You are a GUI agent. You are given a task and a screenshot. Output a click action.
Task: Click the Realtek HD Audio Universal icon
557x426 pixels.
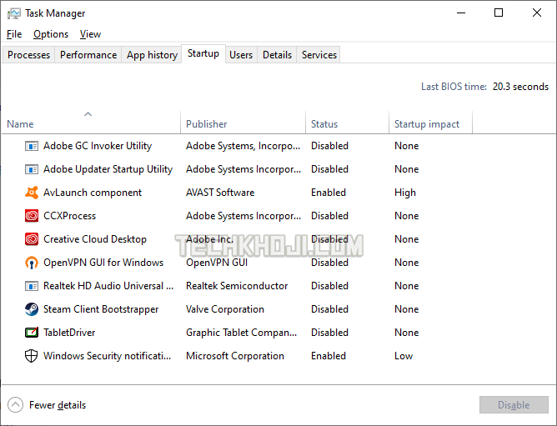click(x=32, y=286)
